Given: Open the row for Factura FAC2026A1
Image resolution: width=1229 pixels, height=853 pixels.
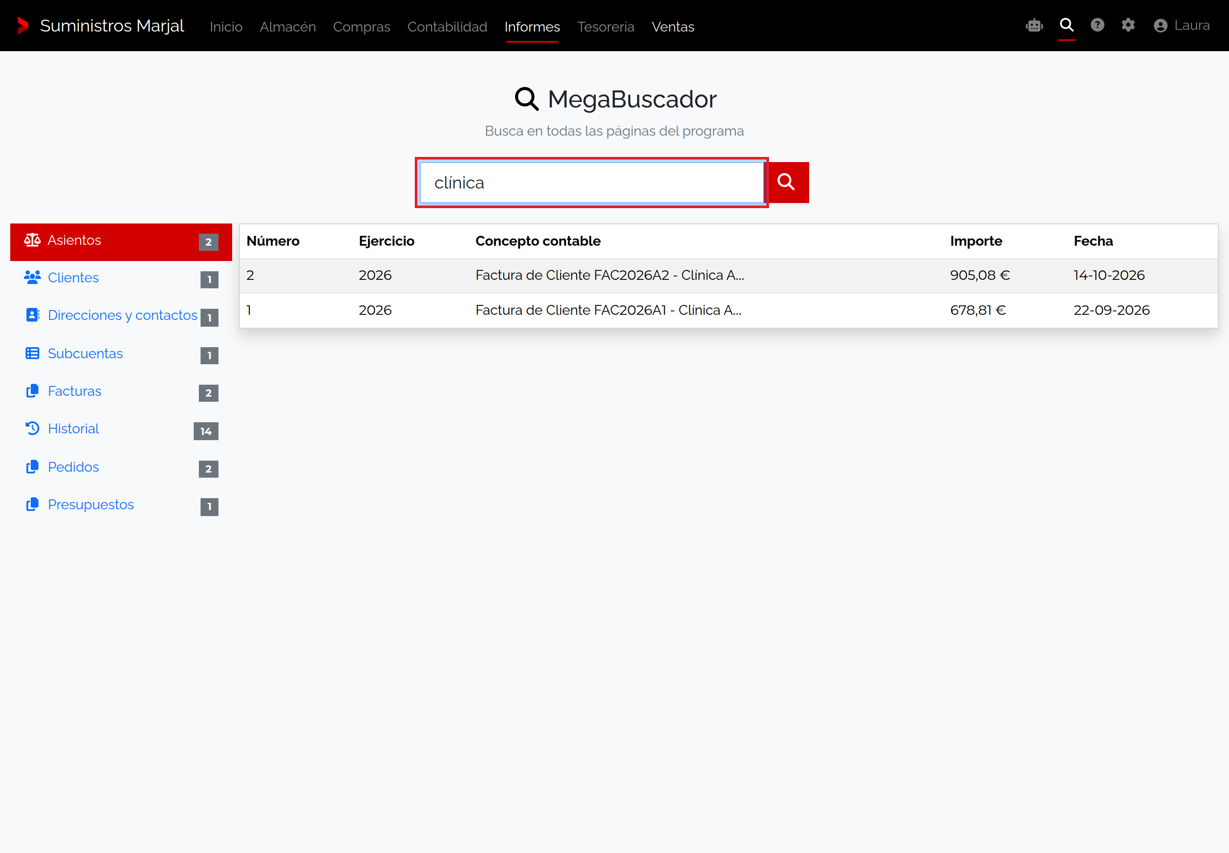Looking at the screenshot, I should (728, 310).
